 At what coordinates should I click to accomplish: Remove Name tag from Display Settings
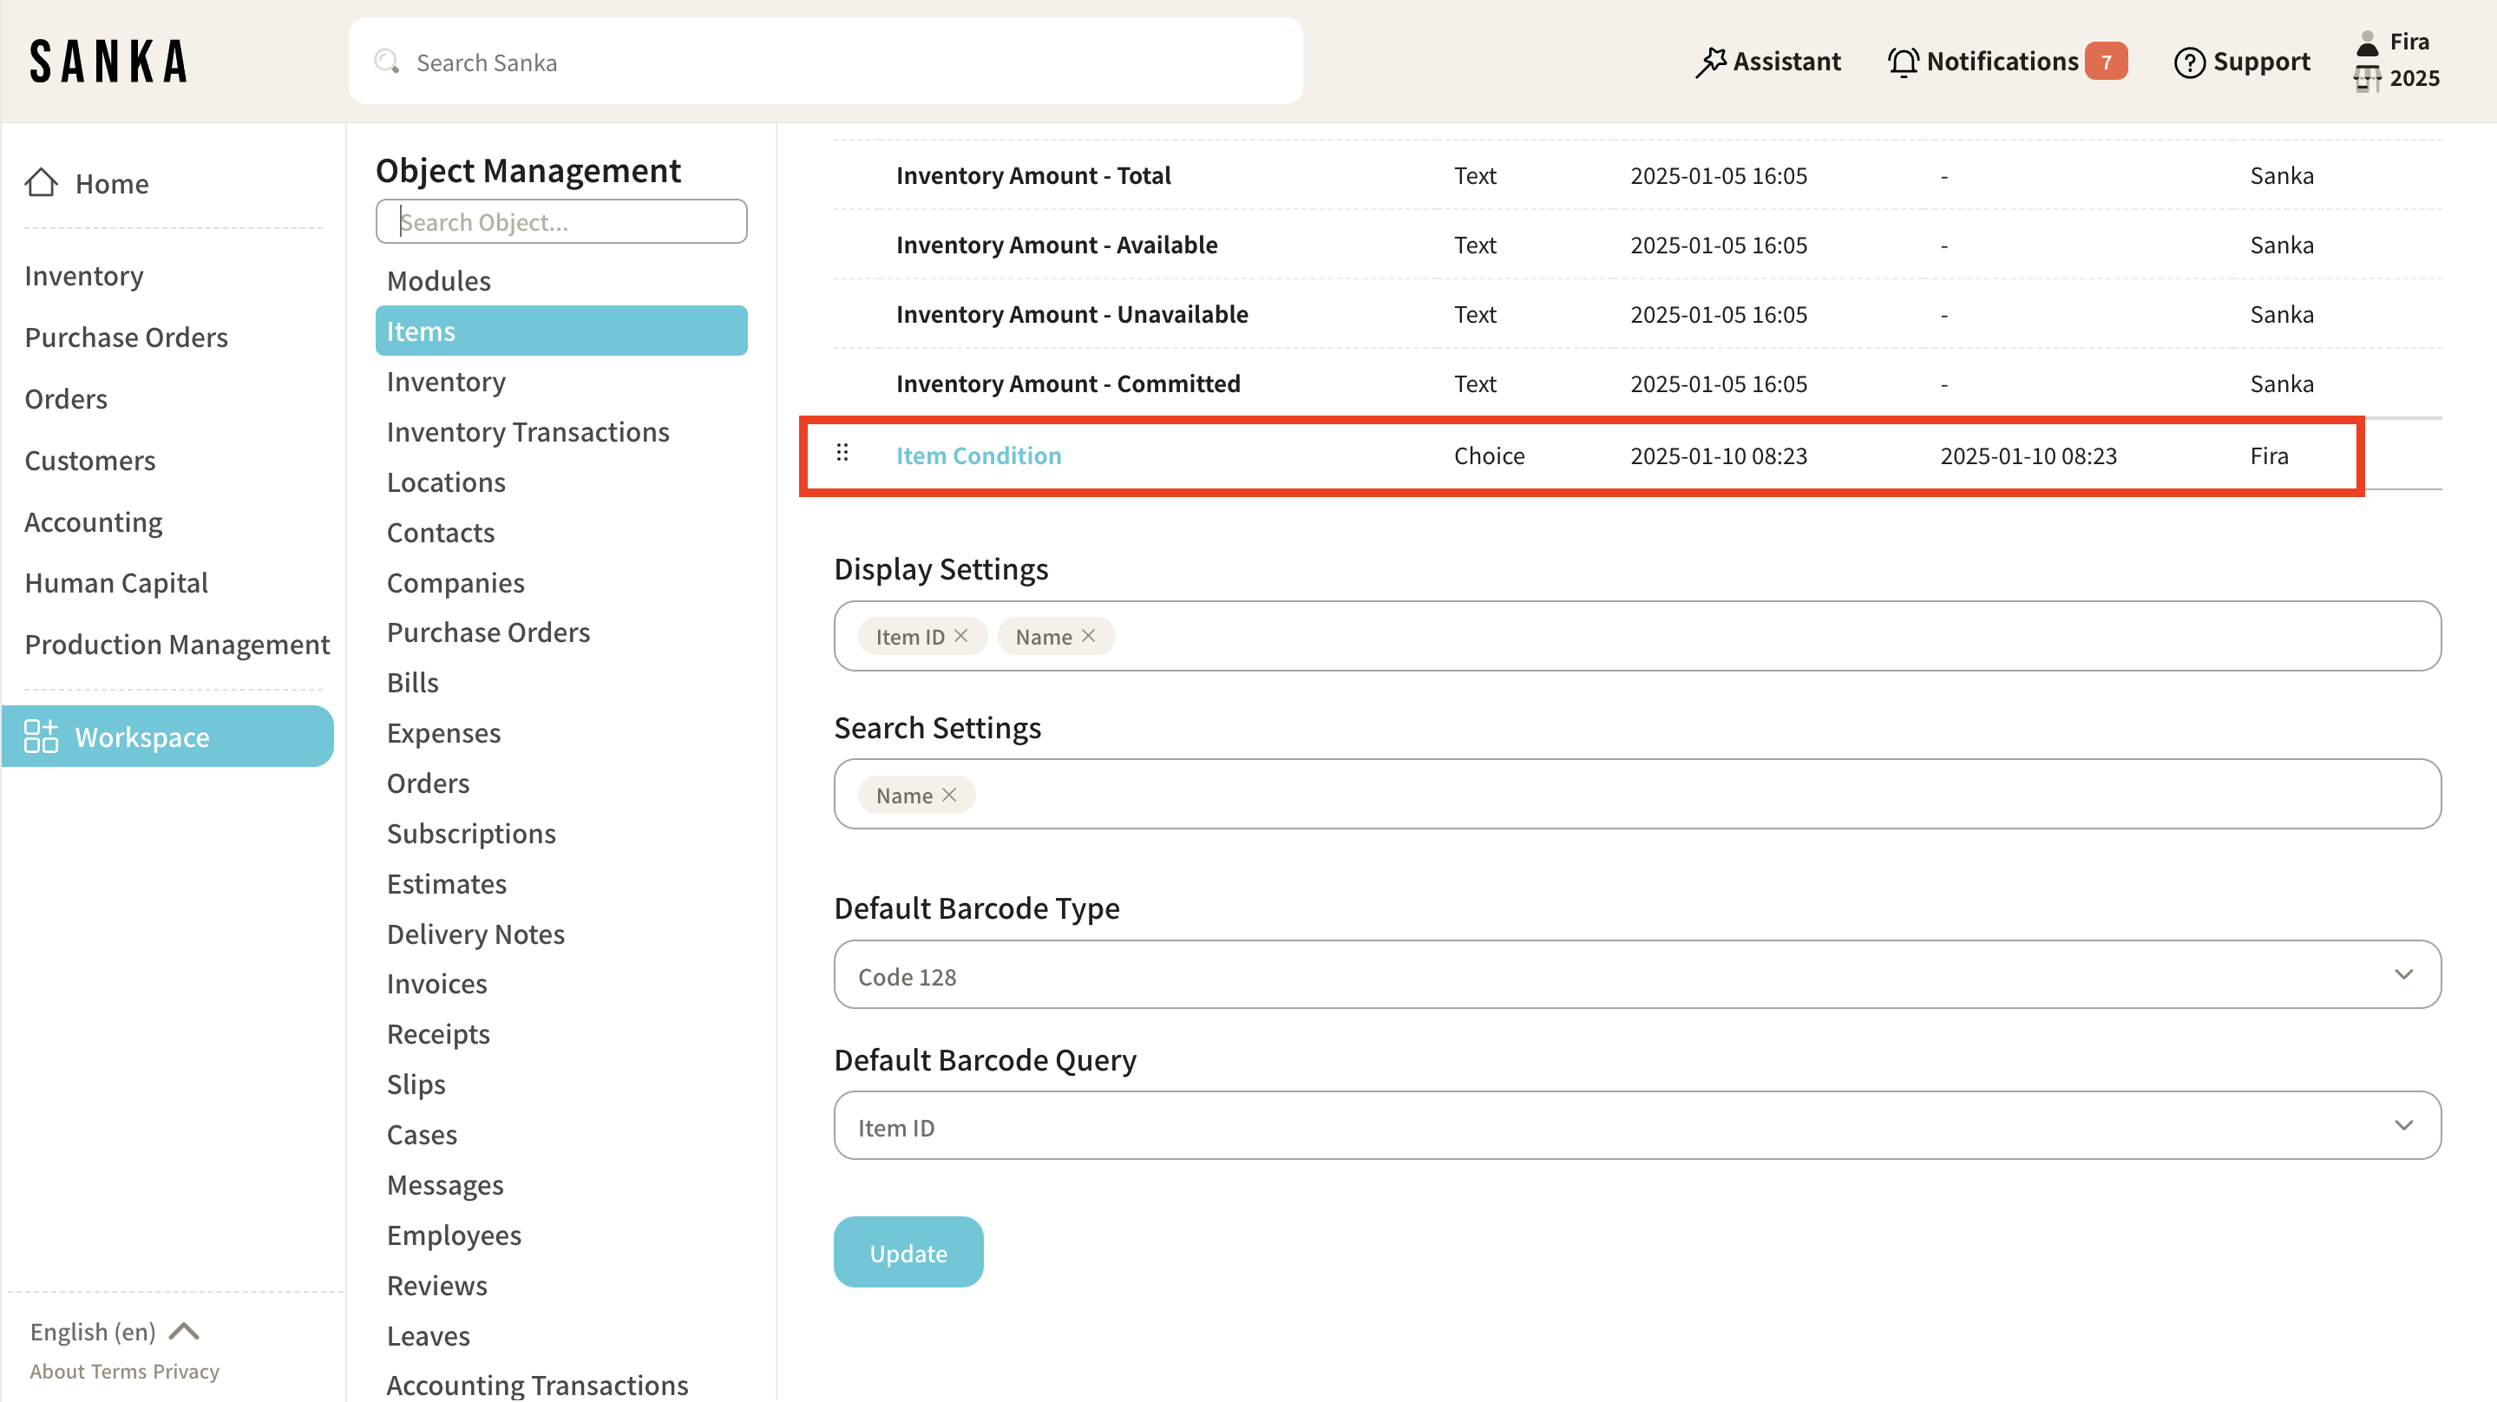point(1090,635)
